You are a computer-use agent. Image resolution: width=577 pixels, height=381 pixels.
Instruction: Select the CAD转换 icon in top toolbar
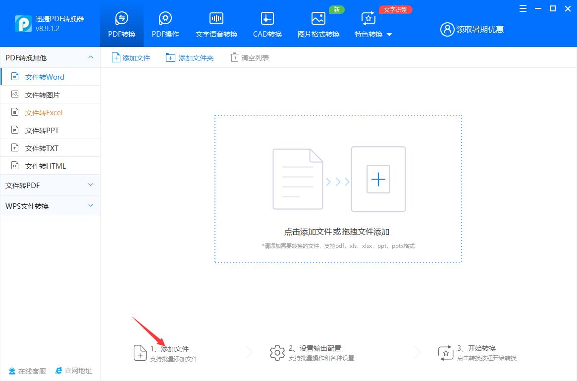[x=267, y=23]
